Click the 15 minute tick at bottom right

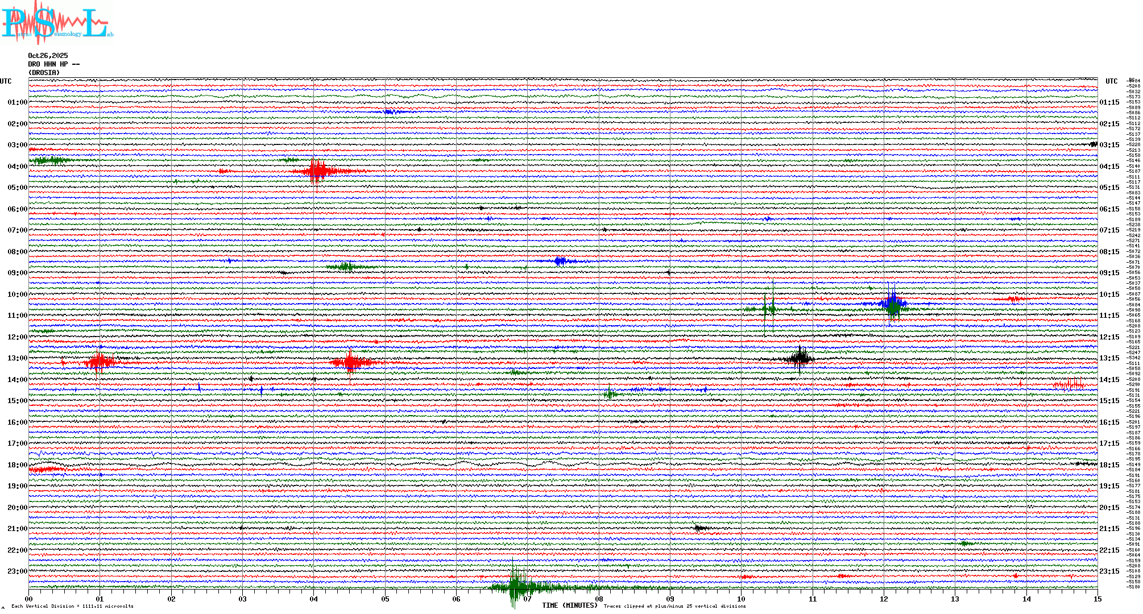(1098, 599)
